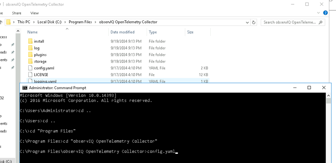Click observIQ OpenTelemetry Collector breadcrumb
336x163 pixels.
pyautogui.click(x=128, y=22)
